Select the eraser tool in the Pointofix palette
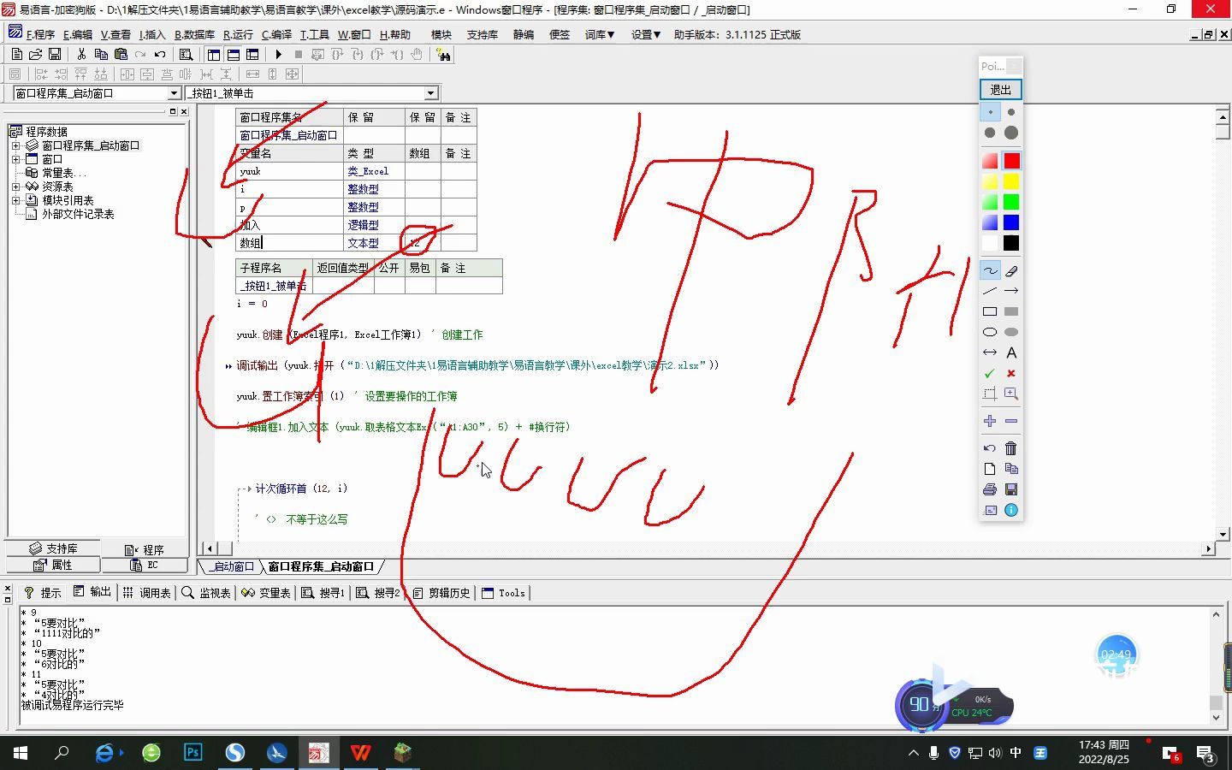The height and width of the screenshot is (770, 1232). tap(1011, 270)
